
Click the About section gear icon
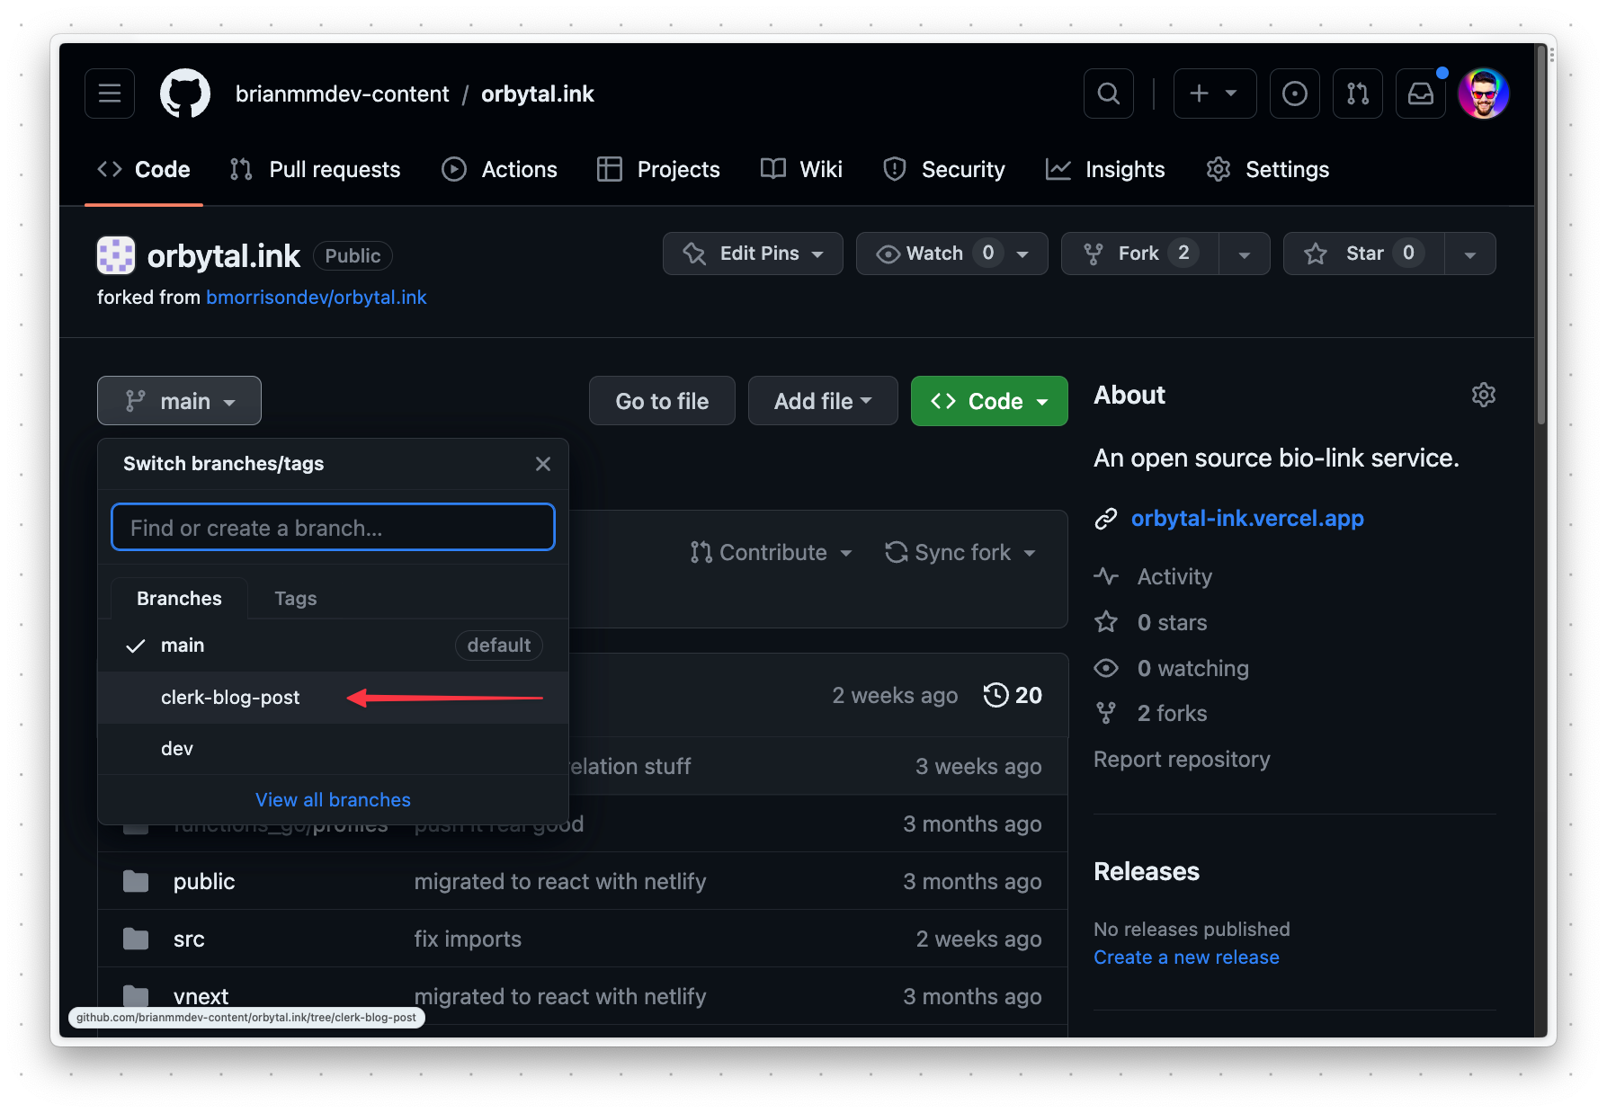coord(1484,395)
